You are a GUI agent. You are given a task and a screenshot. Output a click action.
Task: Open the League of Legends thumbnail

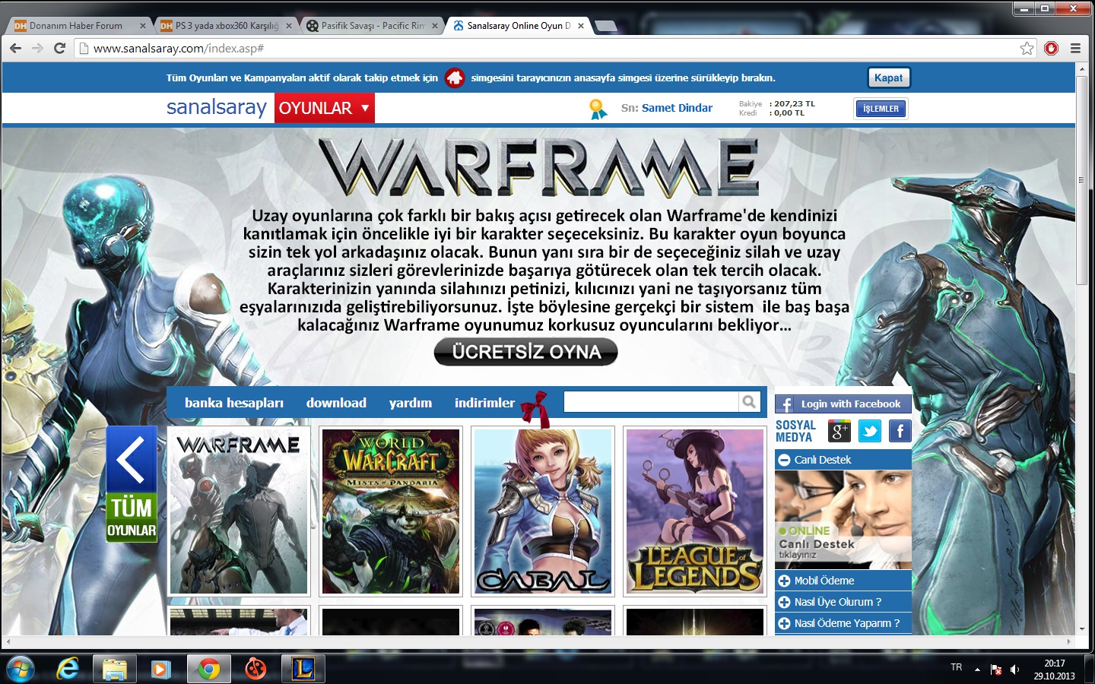pos(695,511)
